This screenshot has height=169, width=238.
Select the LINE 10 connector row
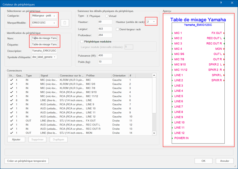[80, 109]
